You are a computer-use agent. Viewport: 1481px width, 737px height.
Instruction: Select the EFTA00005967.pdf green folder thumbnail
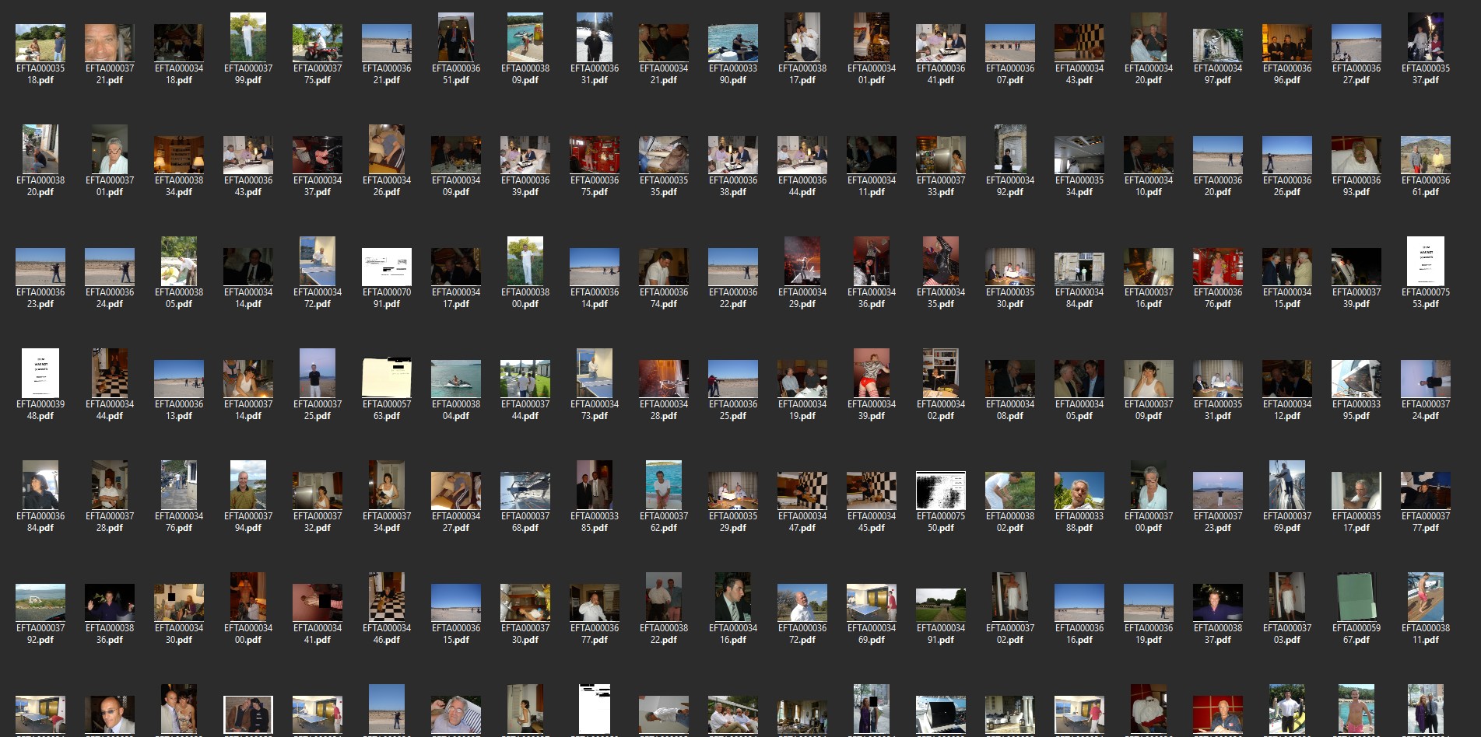point(1356,596)
